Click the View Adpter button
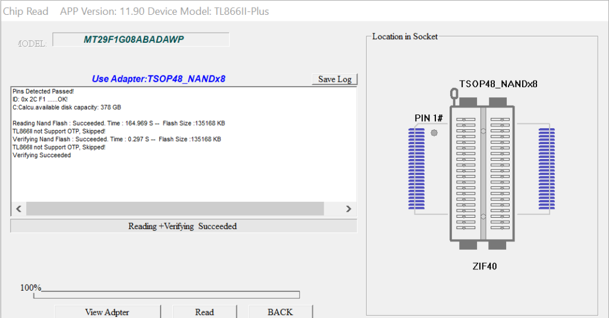Viewport: 609px width, 318px height. coord(107,312)
